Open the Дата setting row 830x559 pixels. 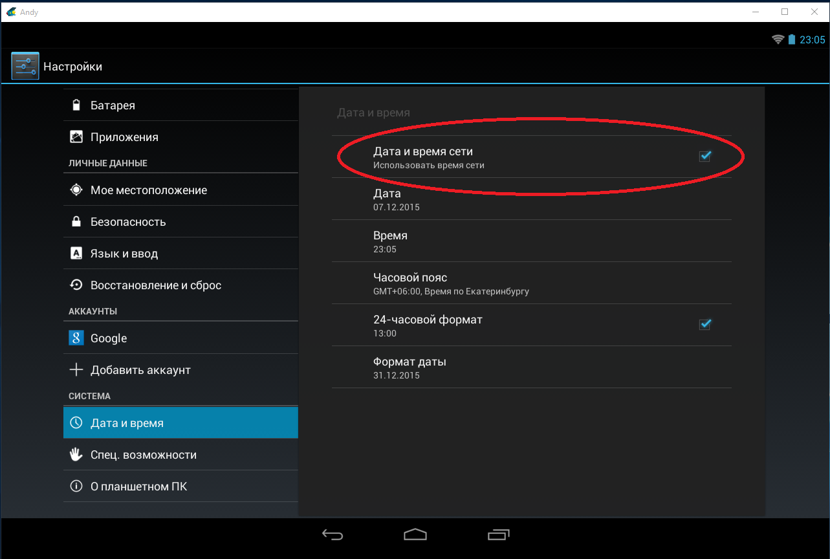532,199
